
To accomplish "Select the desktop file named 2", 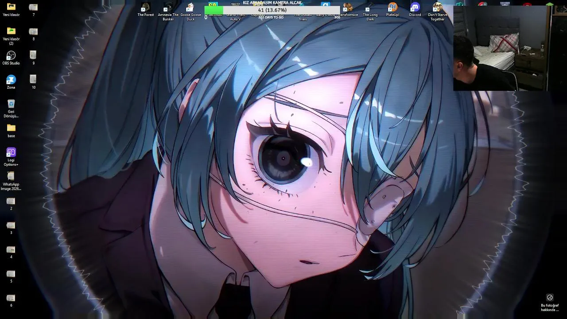I will pyautogui.click(x=11, y=204).
